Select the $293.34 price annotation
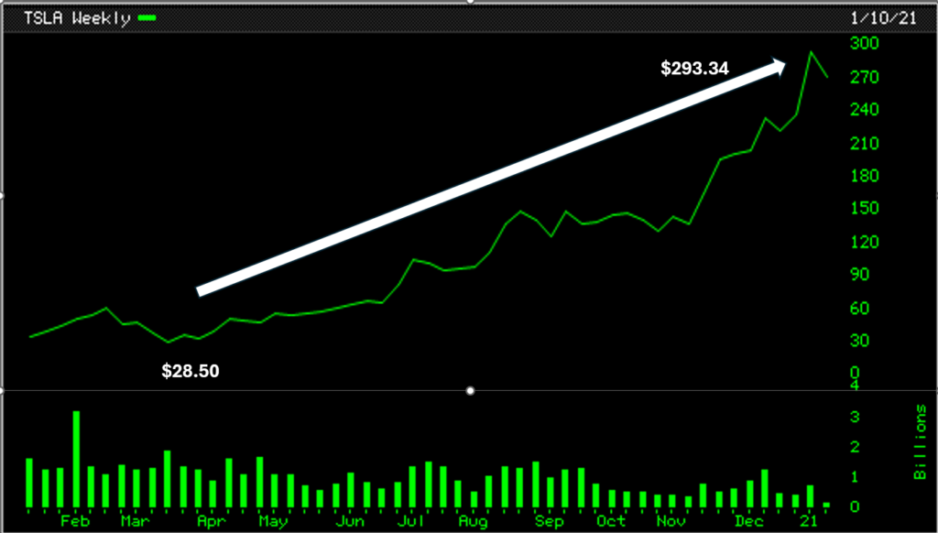 tap(694, 67)
